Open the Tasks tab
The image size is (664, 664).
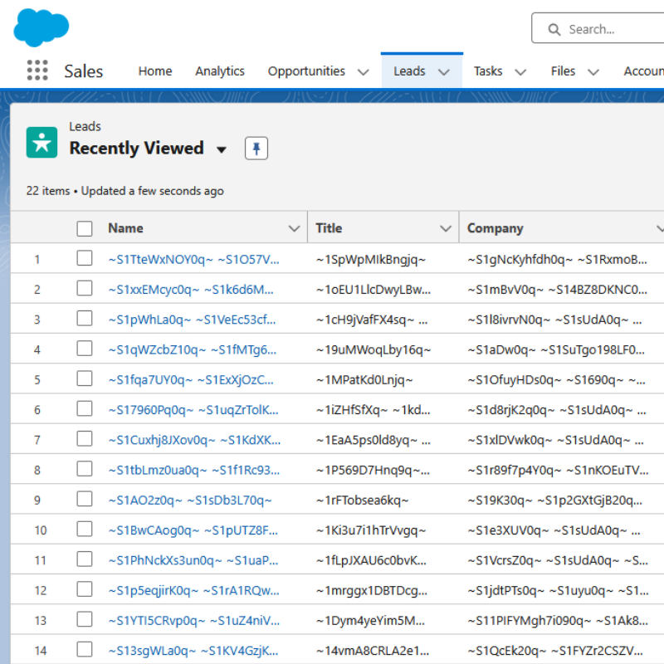tap(488, 71)
